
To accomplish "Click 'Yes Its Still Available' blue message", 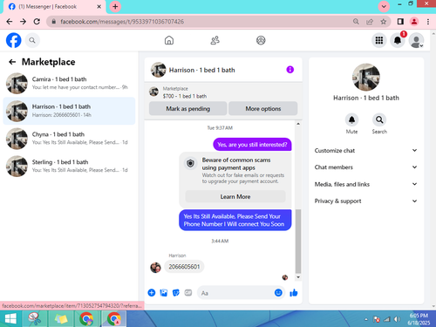I will [x=235, y=220].
